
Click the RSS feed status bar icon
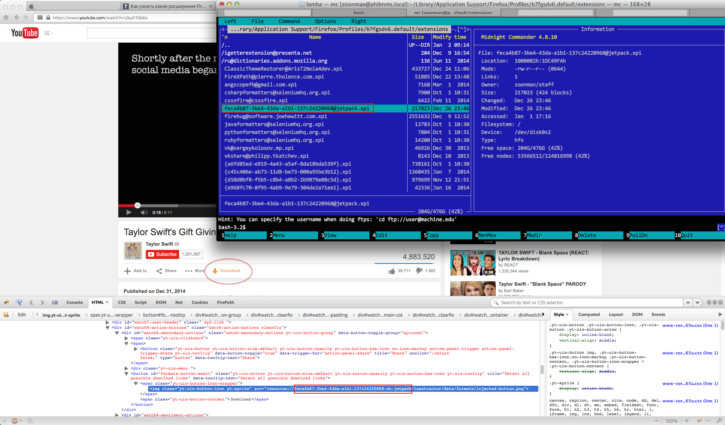coord(30,421)
